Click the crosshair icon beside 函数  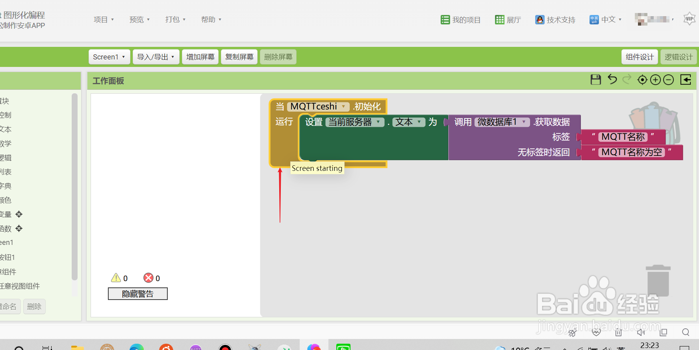pos(19,228)
